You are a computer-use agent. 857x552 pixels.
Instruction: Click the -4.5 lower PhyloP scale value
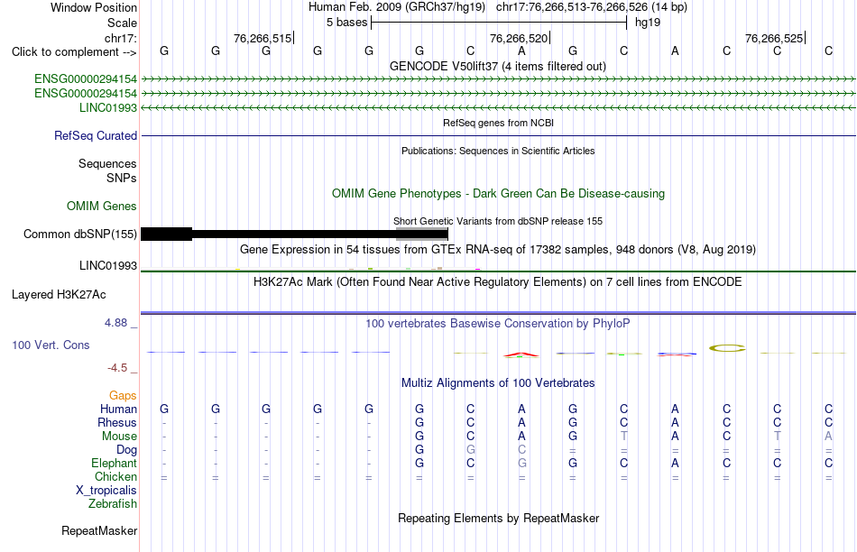(117, 368)
